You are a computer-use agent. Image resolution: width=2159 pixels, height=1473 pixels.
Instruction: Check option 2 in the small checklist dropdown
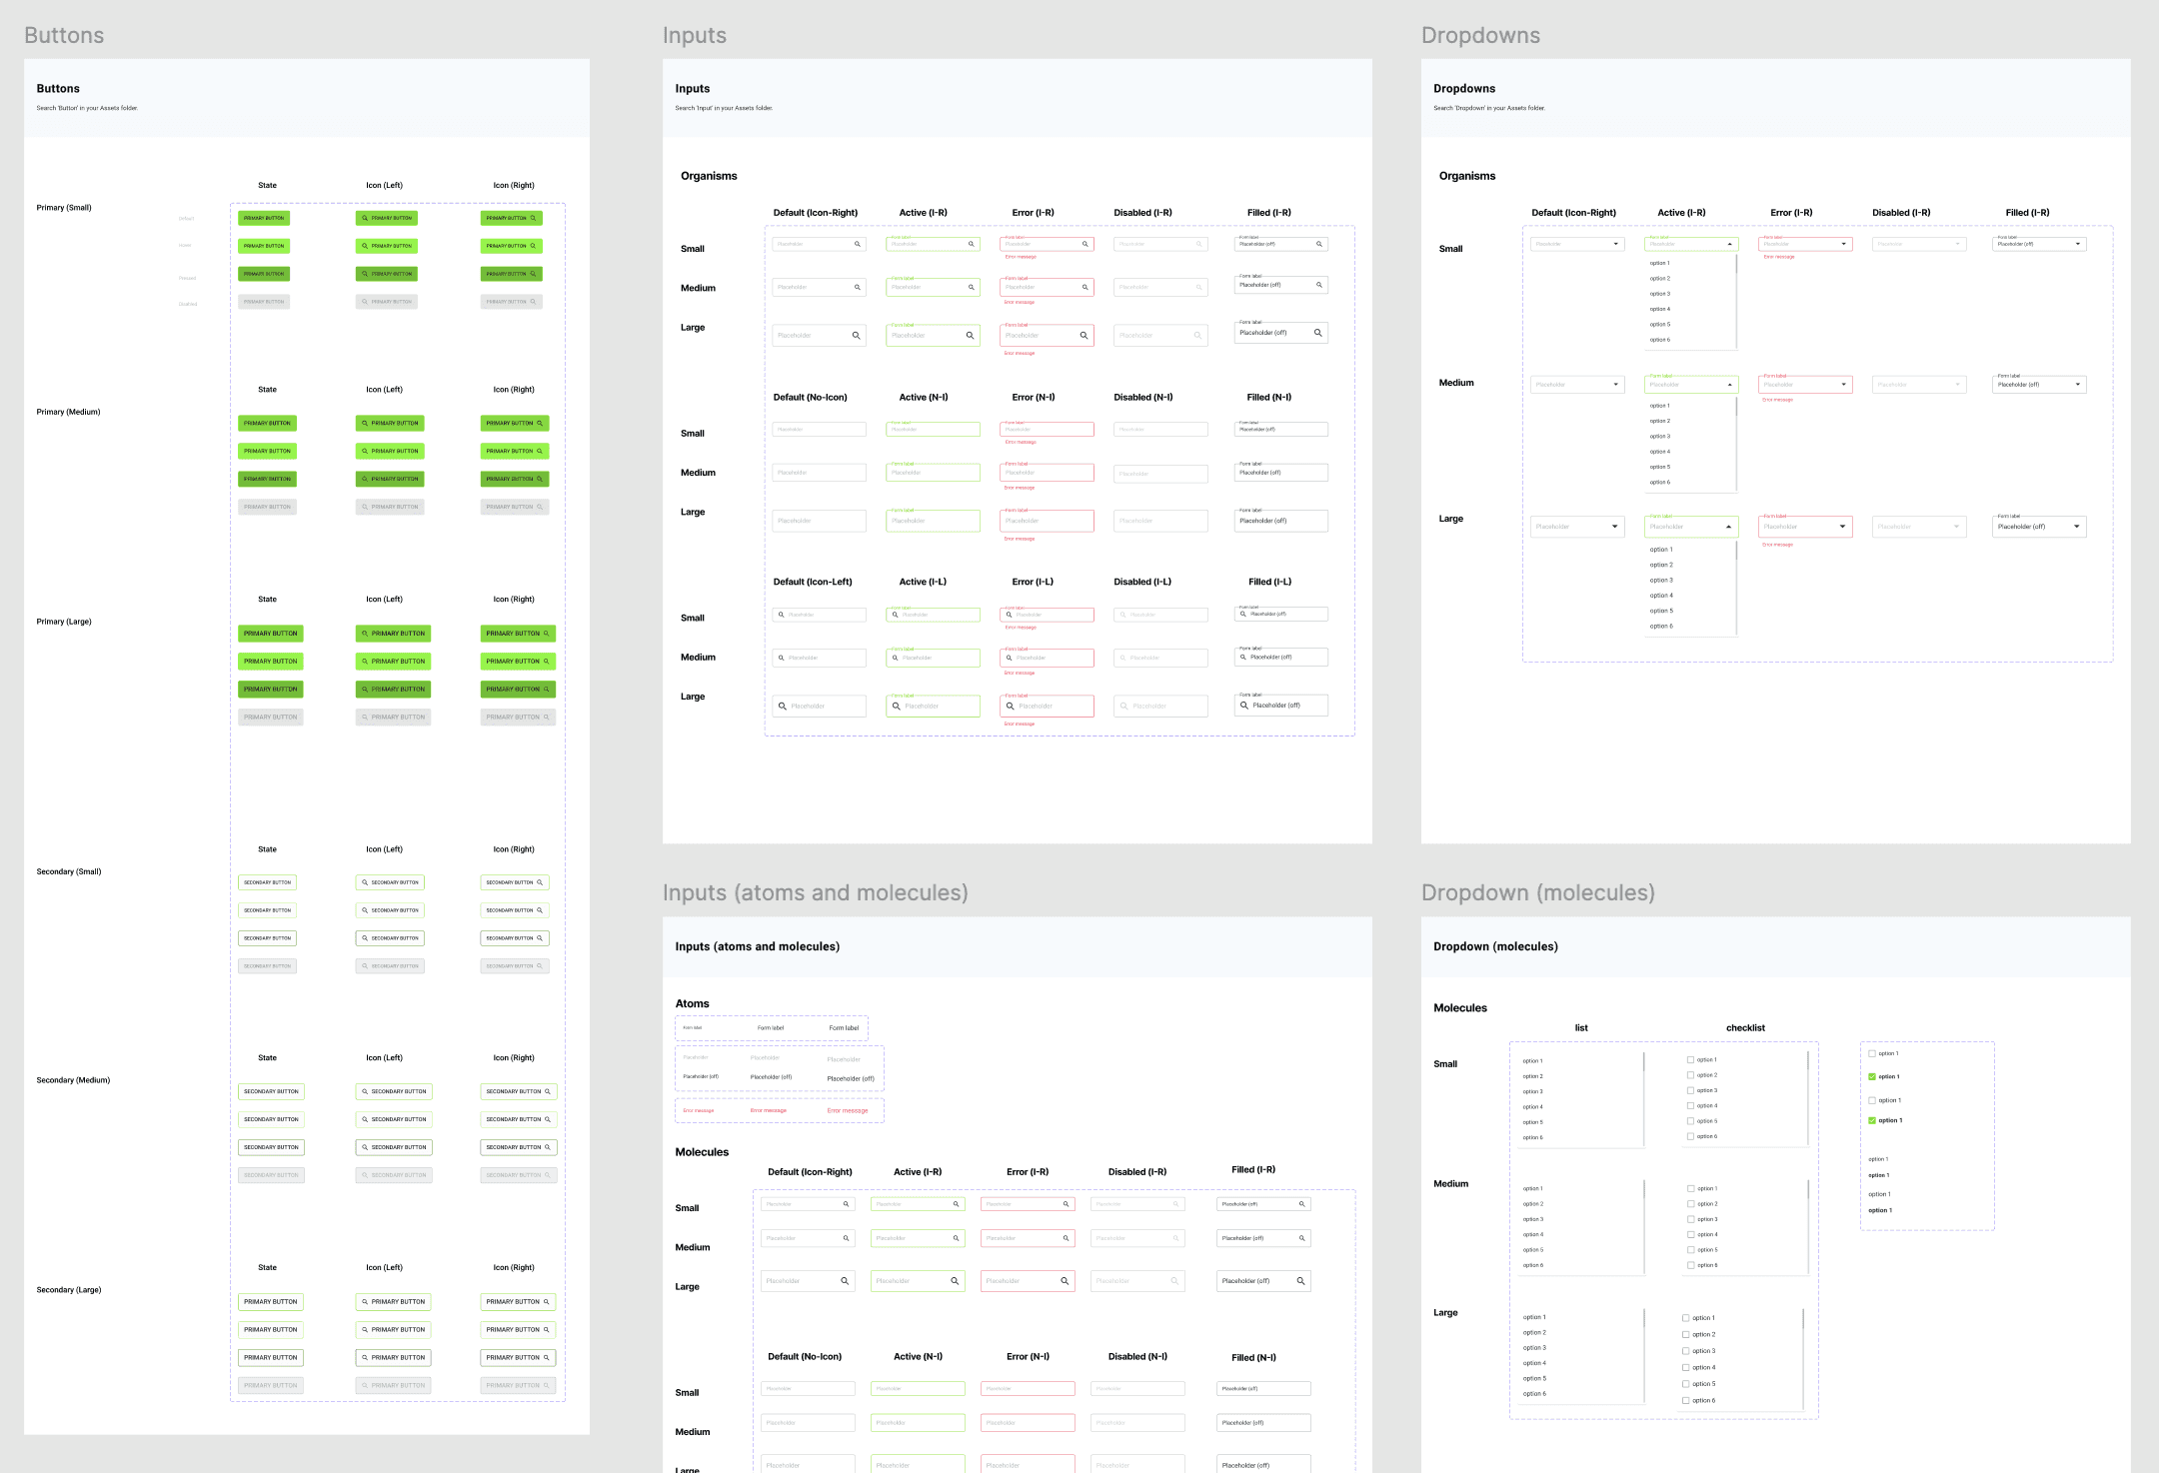click(x=1690, y=1075)
